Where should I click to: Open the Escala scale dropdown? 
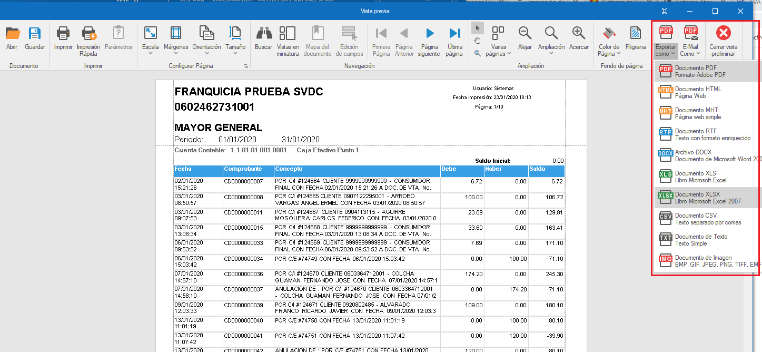(x=150, y=41)
